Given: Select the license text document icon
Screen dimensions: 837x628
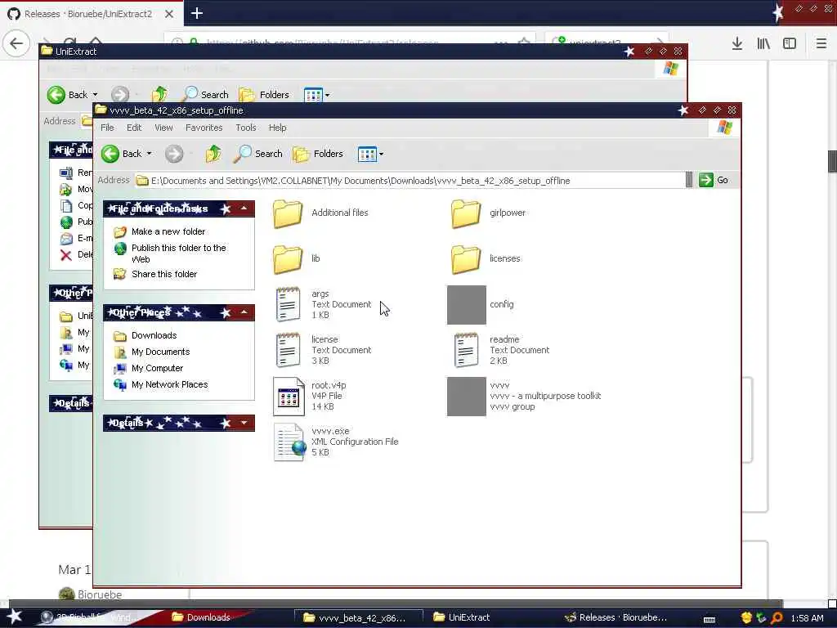Looking at the screenshot, I should coord(288,350).
